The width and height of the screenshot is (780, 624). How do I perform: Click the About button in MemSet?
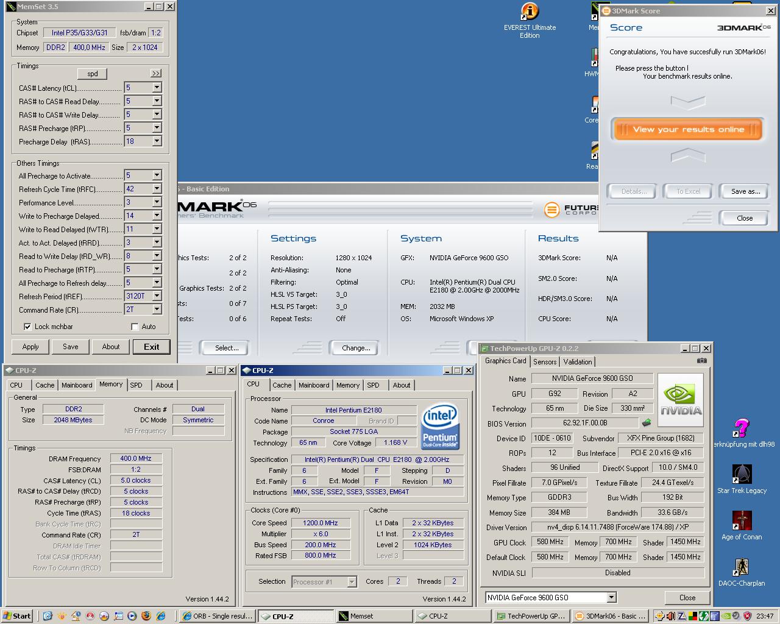pyautogui.click(x=111, y=347)
